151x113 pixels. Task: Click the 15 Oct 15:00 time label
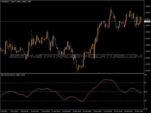139,111
